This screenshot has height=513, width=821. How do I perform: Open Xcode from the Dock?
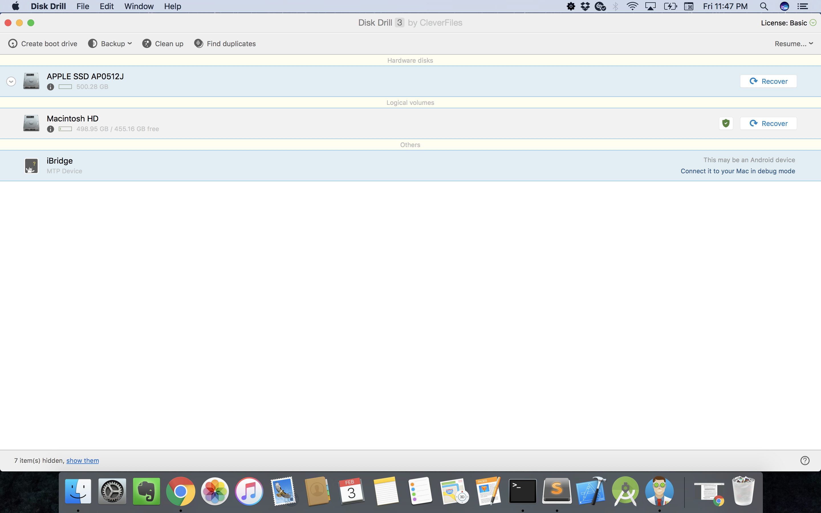(591, 491)
